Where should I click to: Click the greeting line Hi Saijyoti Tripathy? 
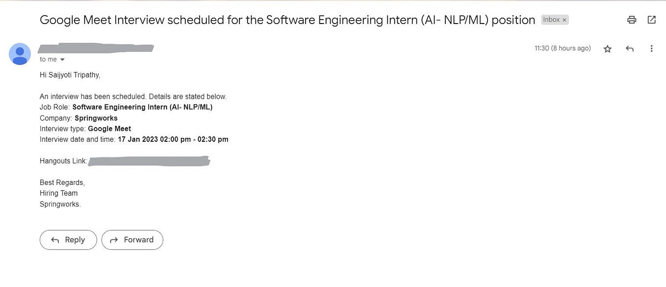click(x=70, y=75)
